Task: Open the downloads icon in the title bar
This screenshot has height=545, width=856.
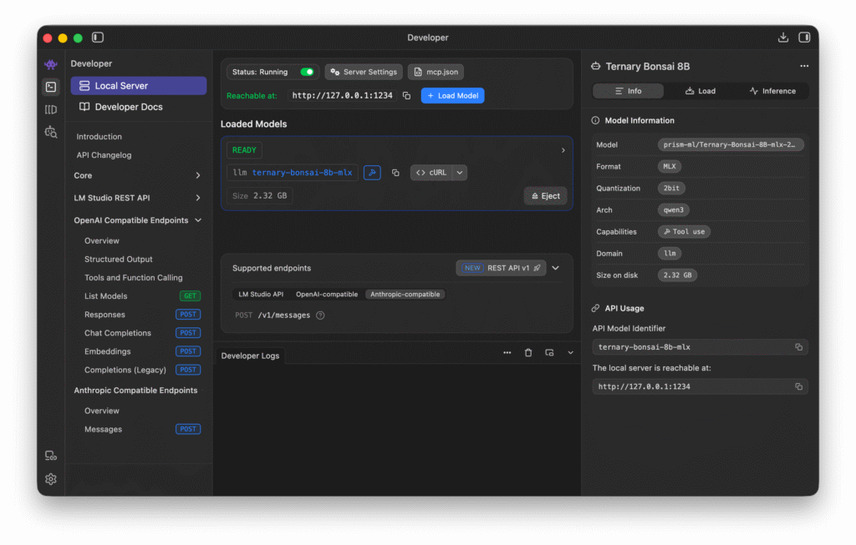Action: coord(783,38)
